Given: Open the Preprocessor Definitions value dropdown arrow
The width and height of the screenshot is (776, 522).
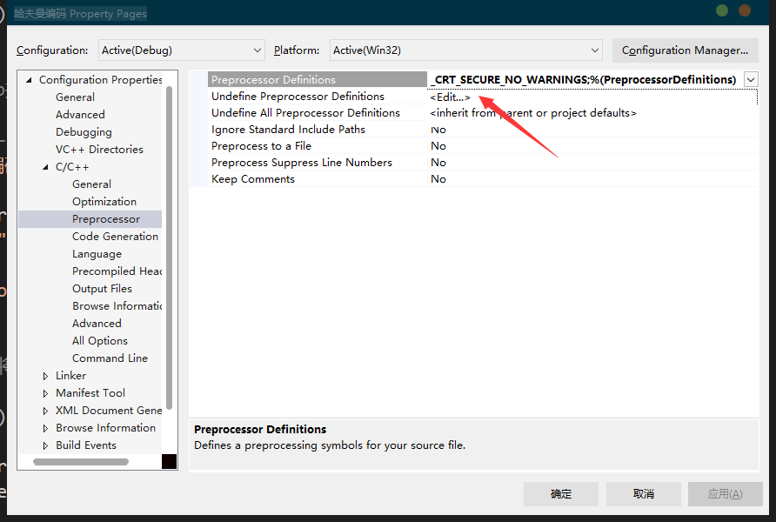Looking at the screenshot, I should pos(752,80).
